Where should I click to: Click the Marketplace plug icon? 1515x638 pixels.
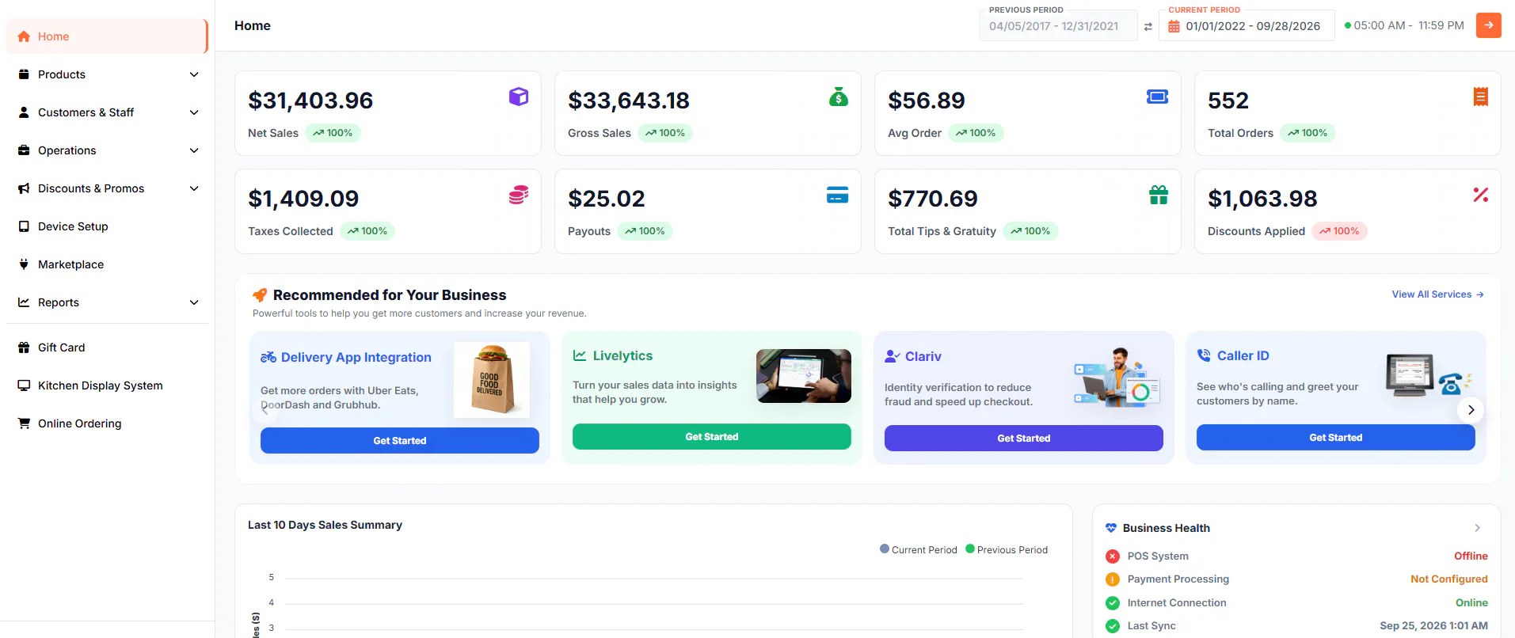24,264
